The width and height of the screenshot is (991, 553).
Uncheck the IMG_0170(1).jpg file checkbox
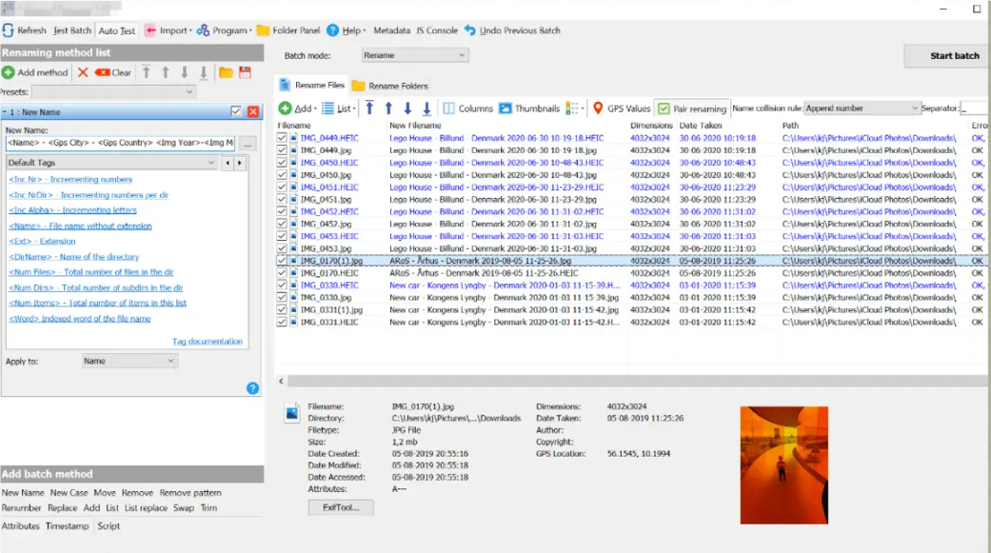tap(282, 261)
